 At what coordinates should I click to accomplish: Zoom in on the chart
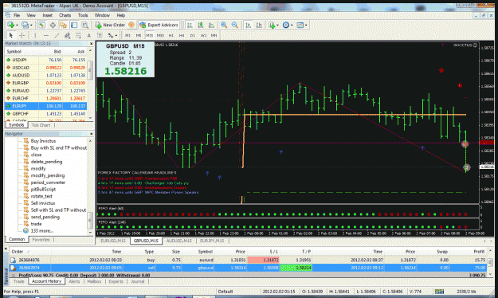224,25
